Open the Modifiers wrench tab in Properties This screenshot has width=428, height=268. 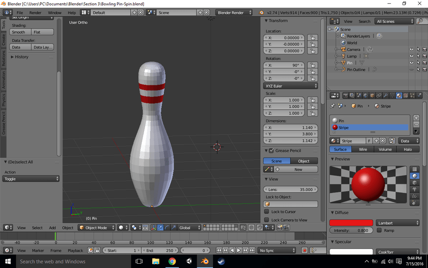coord(386,95)
